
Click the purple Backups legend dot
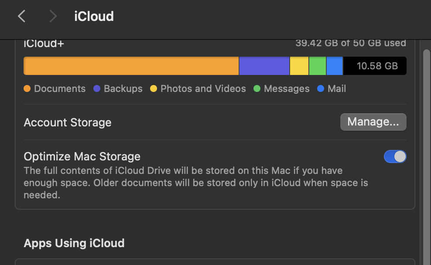(x=97, y=88)
